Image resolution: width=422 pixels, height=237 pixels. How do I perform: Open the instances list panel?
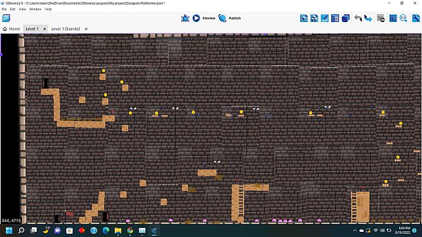coord(335,18)
